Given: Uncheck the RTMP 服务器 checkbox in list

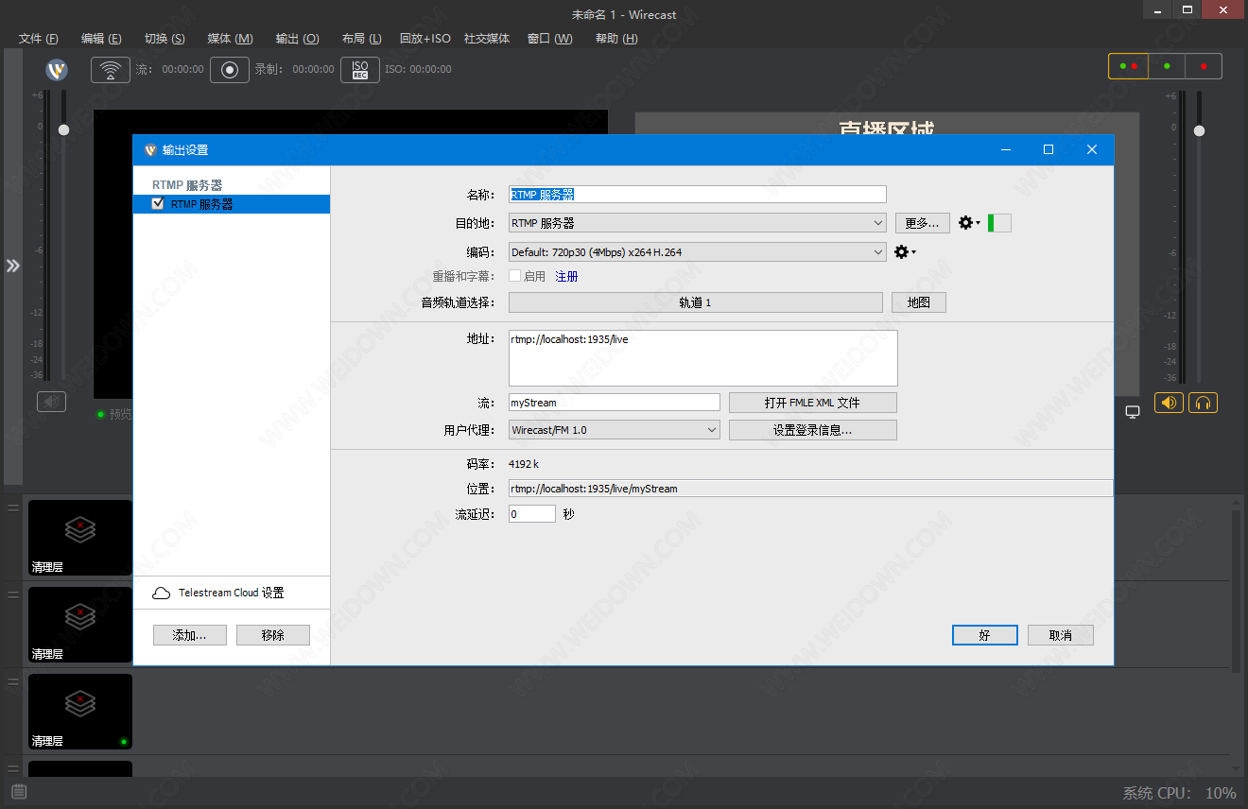Looking at the screenshot, I should tap(159, 204).
